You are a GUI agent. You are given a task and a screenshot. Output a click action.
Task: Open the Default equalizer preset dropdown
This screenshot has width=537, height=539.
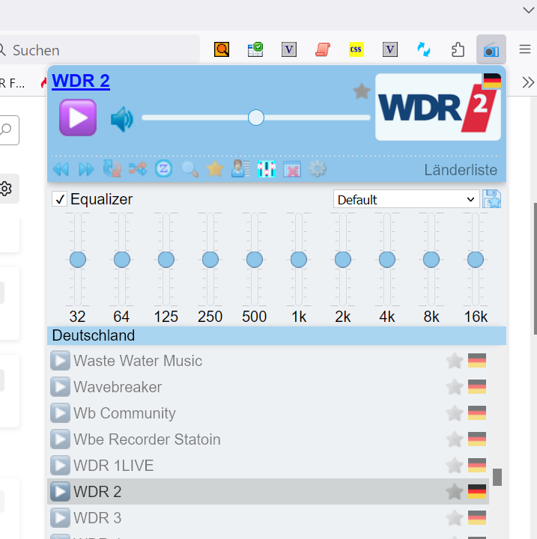[x=406, y=199]
